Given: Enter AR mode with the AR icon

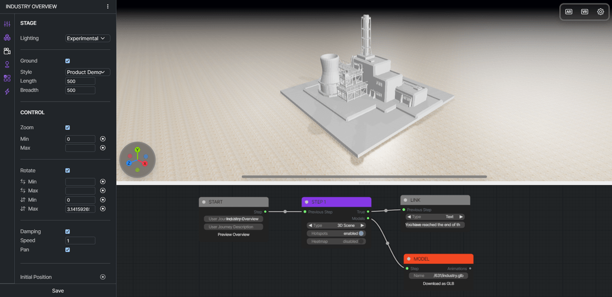Looking at the screenshot, I should (568, 11).
